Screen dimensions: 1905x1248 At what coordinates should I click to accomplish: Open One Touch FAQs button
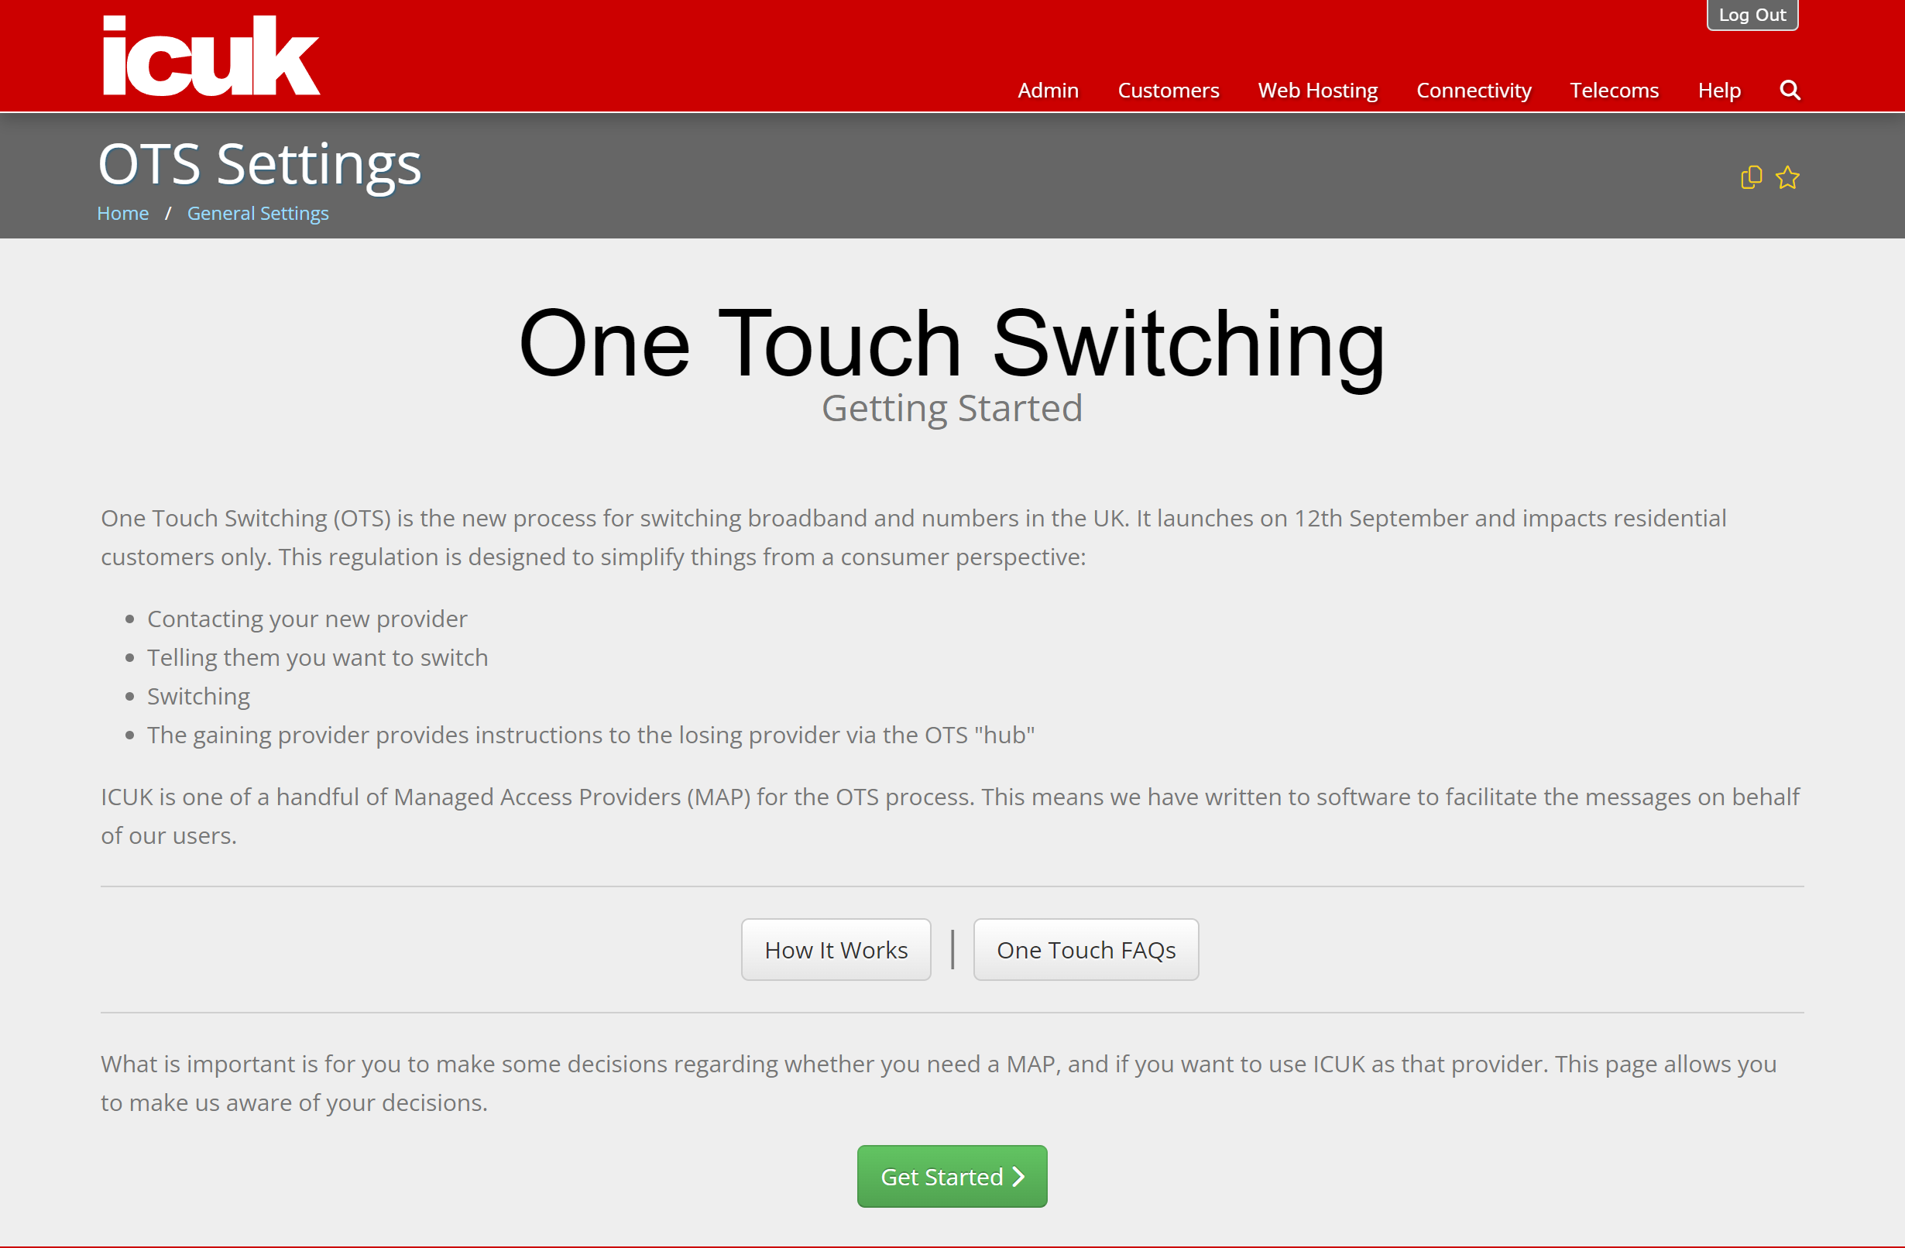[x=1086, y=949]
